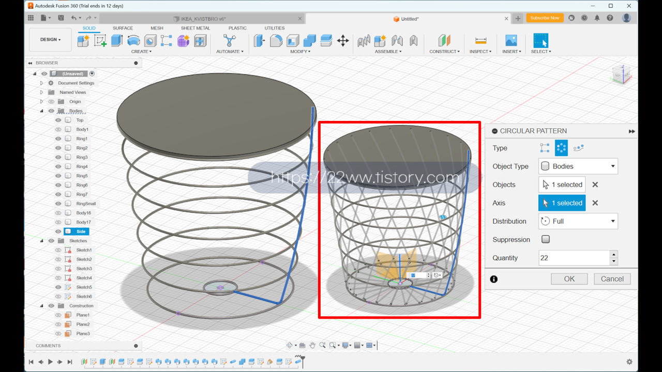Select the Extrude tool in Create

117,41
